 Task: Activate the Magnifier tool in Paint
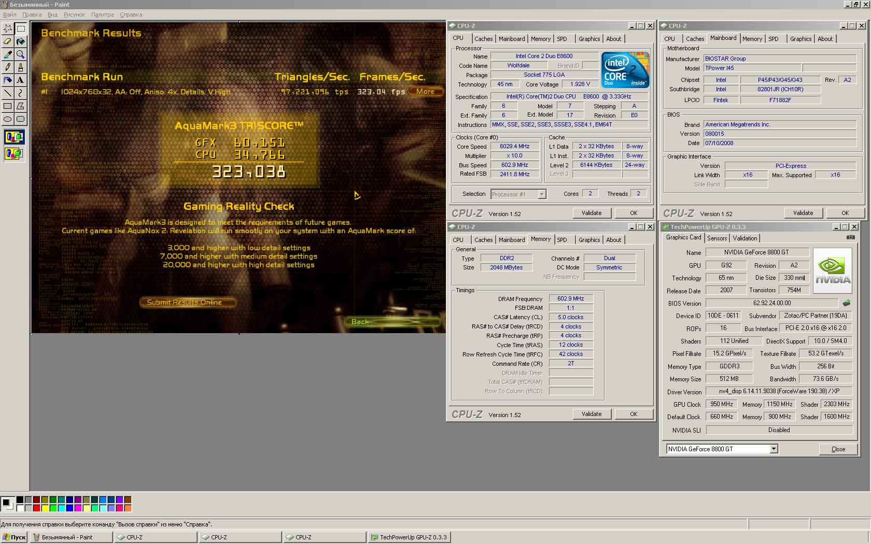pos(20,54)
